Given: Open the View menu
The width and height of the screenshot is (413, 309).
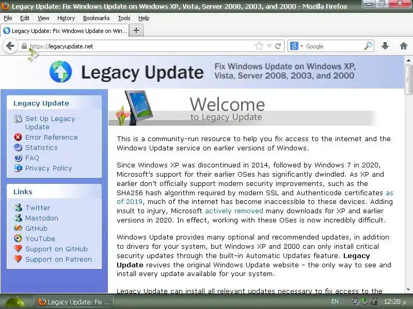Looking at the screenshot, I should (43, 18).
